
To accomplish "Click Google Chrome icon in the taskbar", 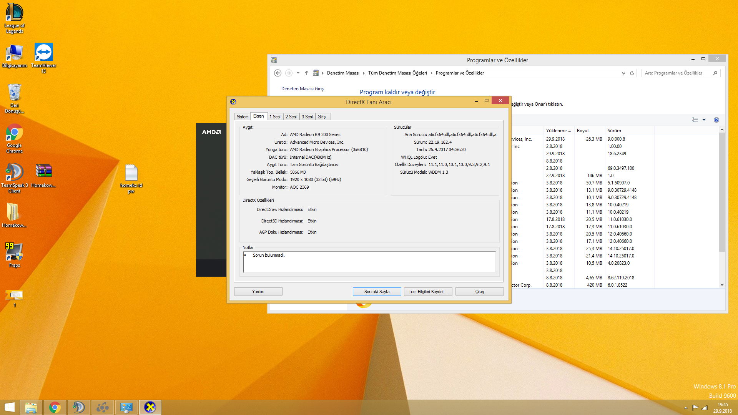I will 55,407.
